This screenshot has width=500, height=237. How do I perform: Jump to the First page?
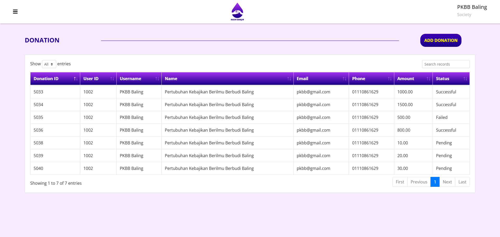click(x=400, y=182)
